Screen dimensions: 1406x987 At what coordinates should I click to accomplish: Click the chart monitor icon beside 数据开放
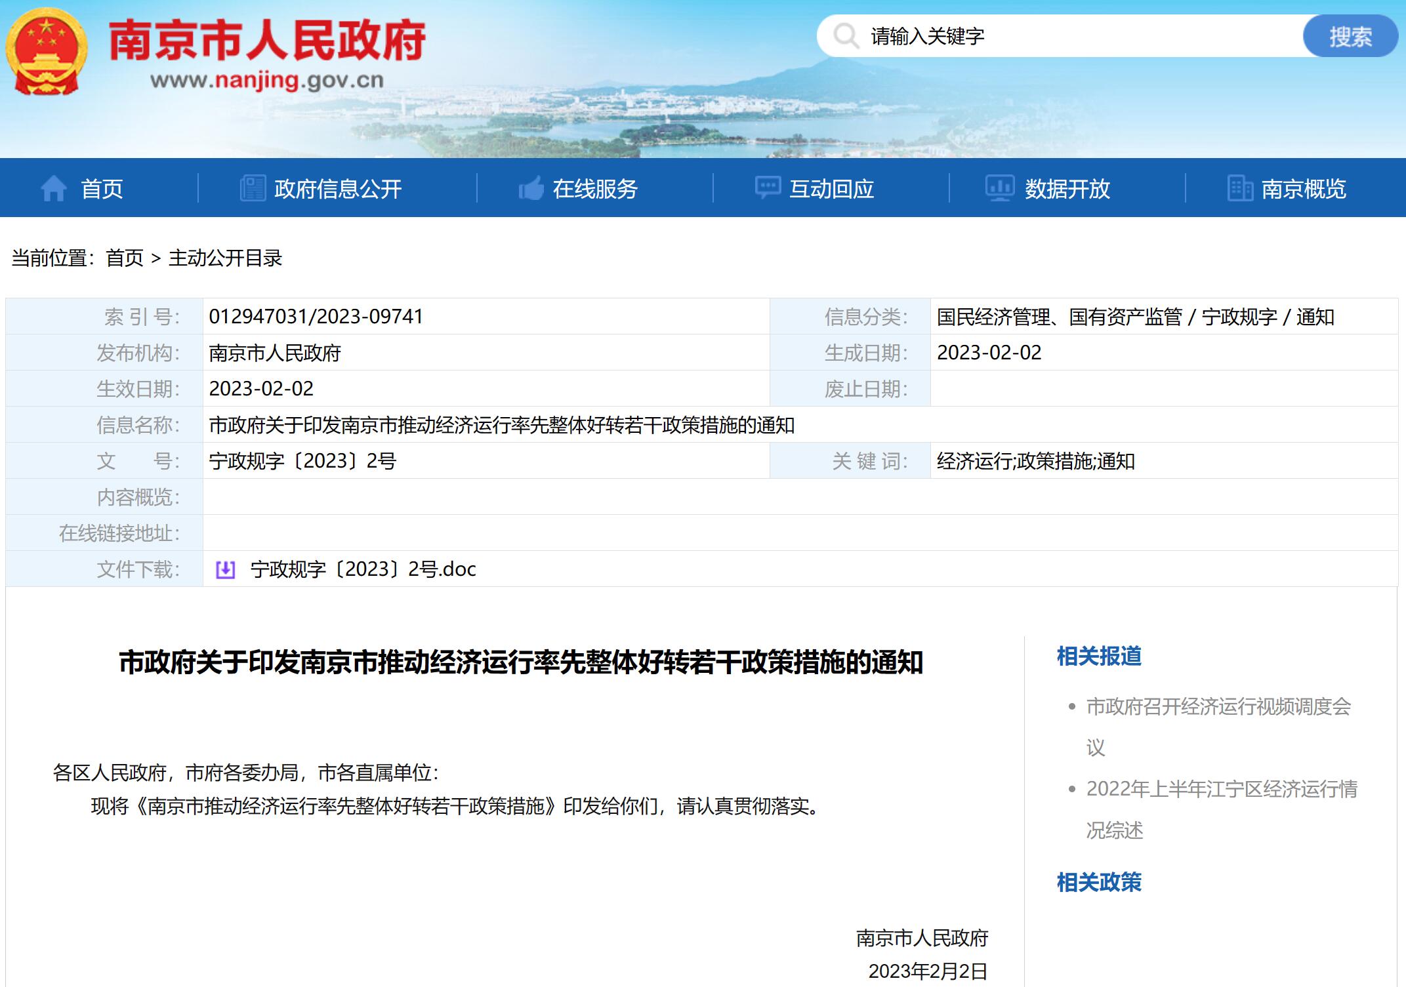pos(1000,188)
